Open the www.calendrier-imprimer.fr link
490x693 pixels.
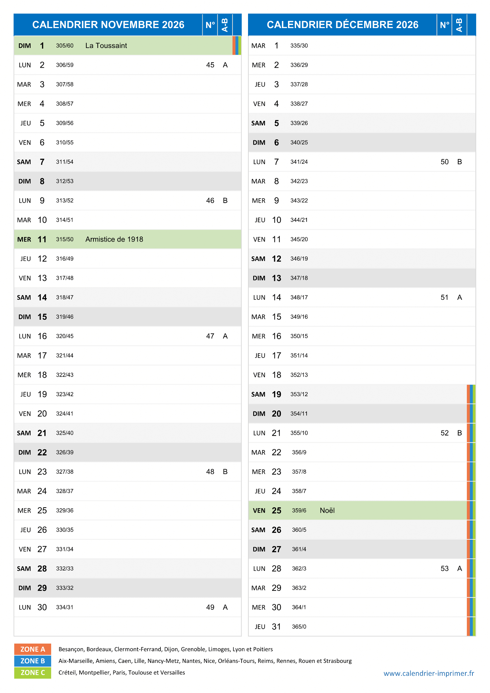tap(429, 673)
